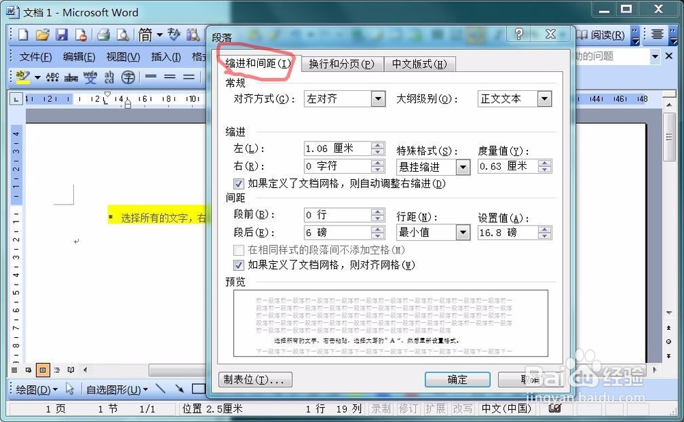This screenshot has width=684, height=422.
Task: Apply the strikethrough abc icon
Action: click(x=71, y=78)
